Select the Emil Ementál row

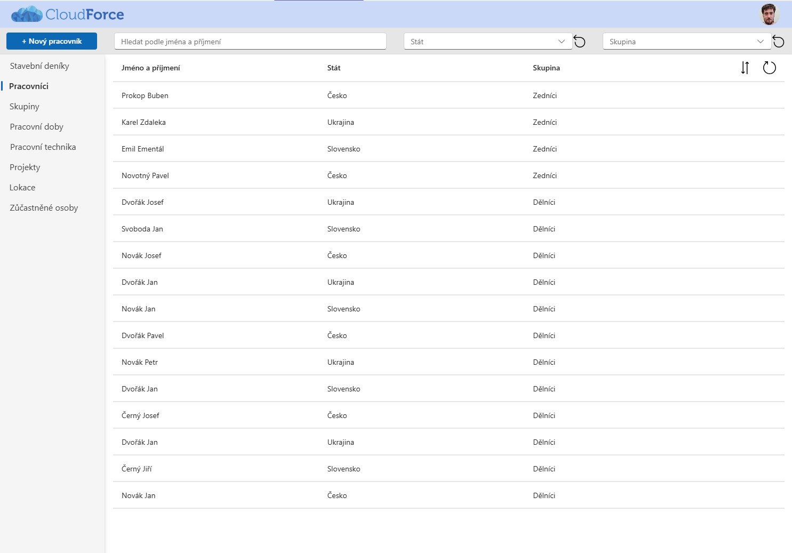pos(449,149)
